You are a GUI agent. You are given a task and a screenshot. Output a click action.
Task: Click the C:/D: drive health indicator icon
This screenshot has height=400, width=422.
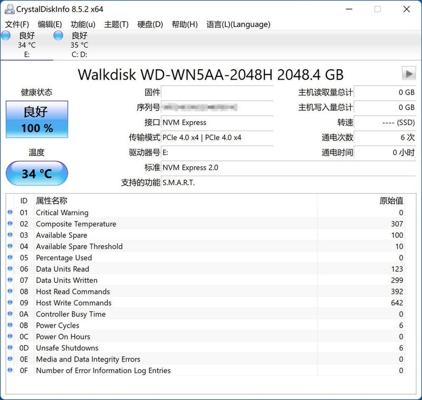click(57, 36)
